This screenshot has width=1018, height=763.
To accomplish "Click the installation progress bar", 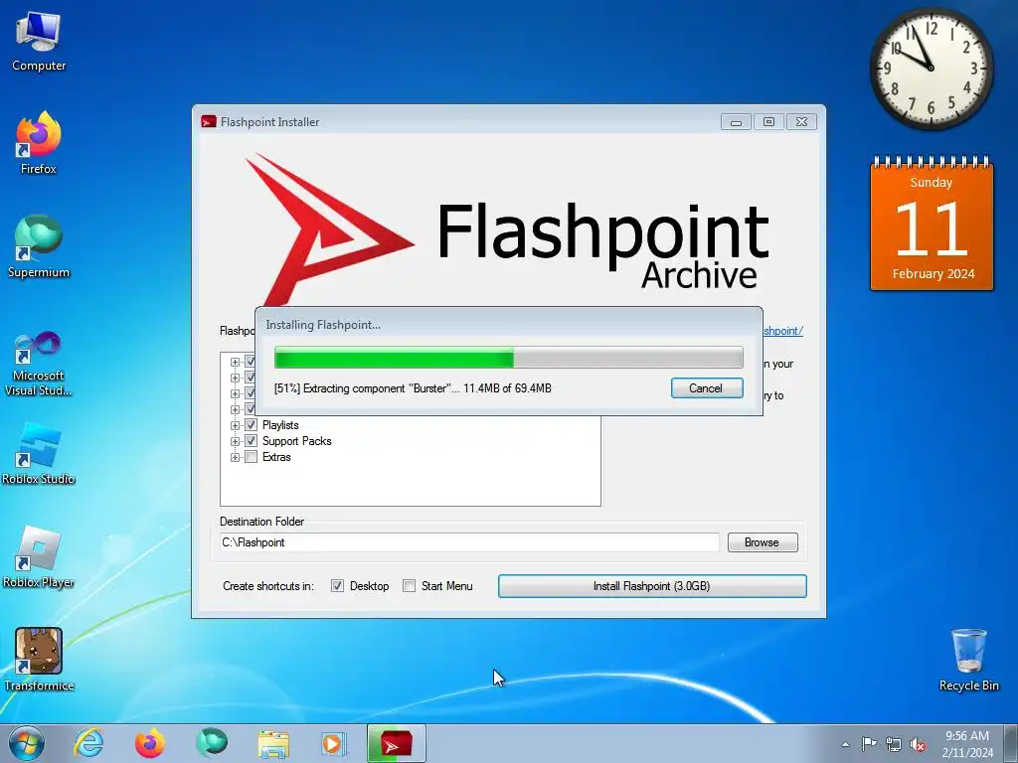I will click(x=508, y=358).
